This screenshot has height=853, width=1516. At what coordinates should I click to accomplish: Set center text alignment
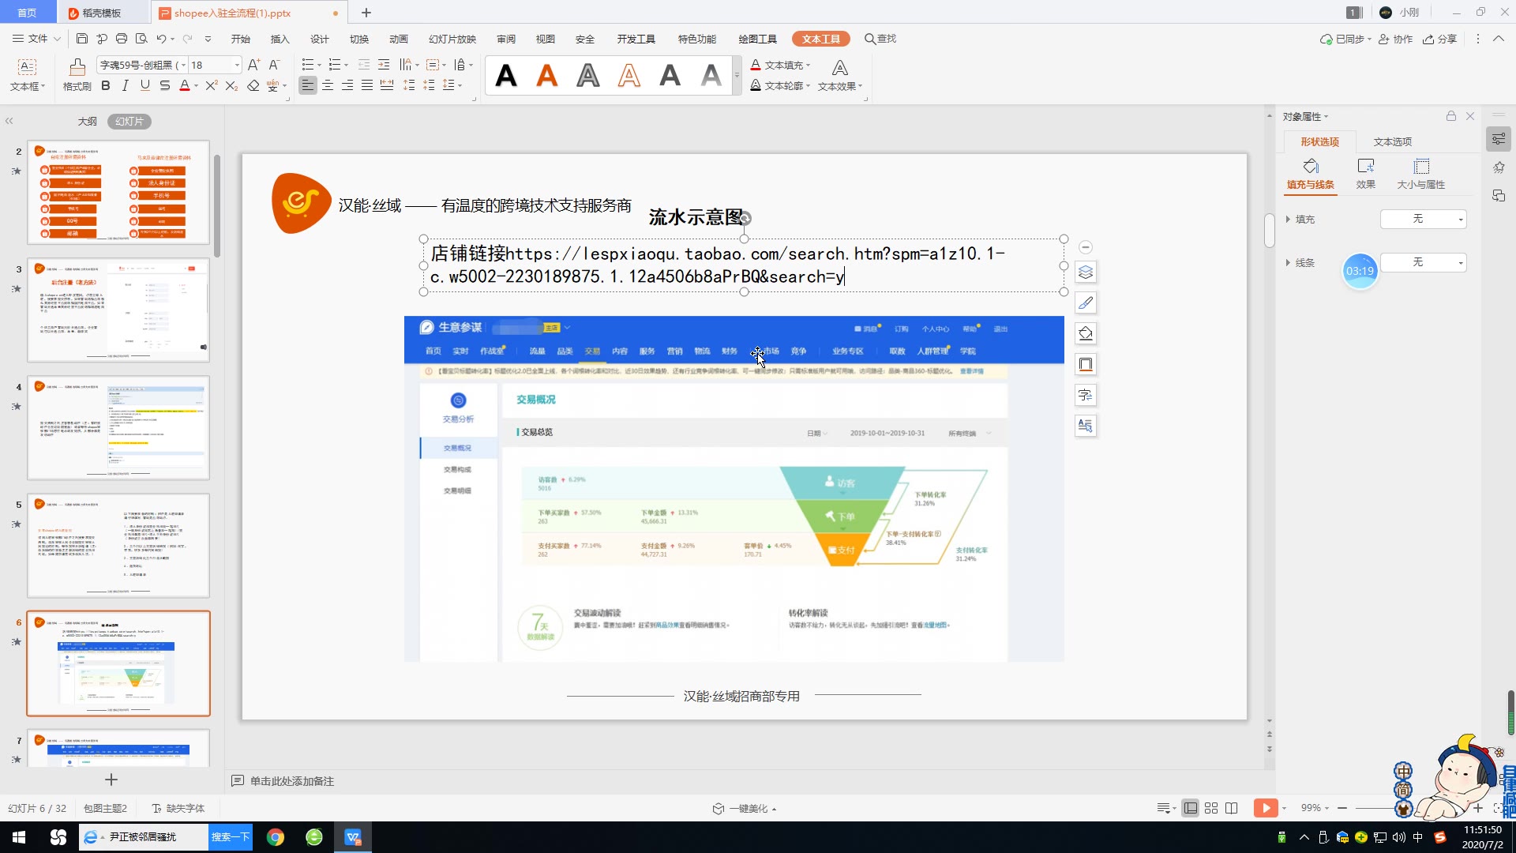(328, 85)
